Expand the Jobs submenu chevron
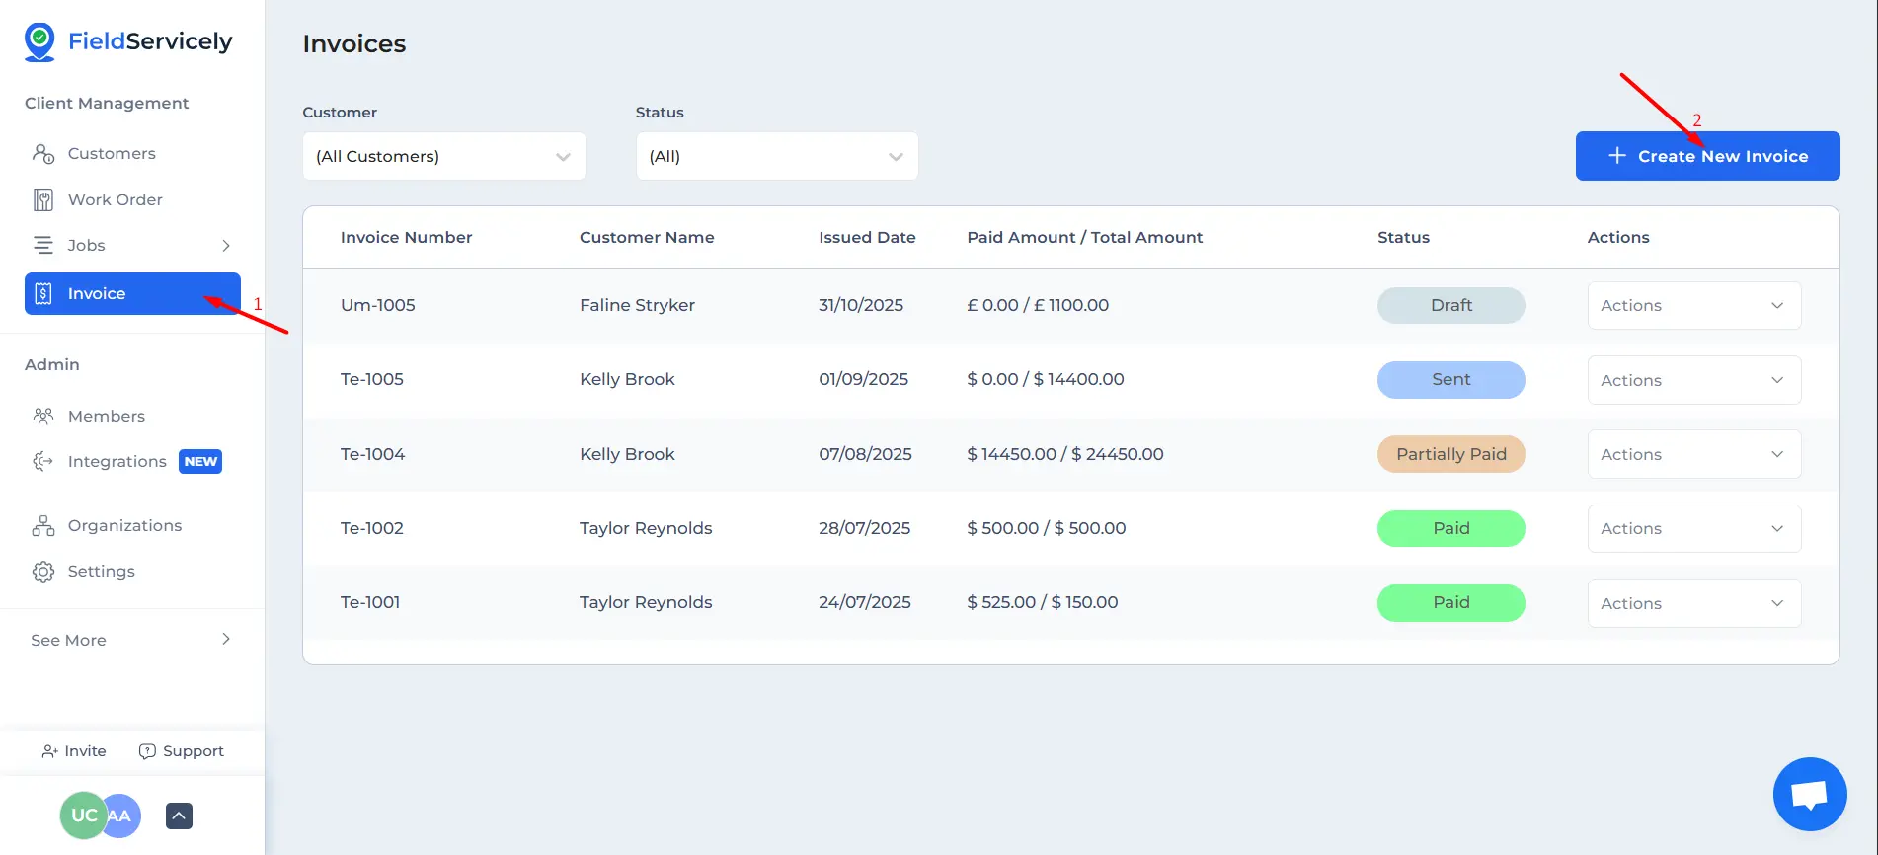Image resolution: width=1878 pixels, height=855 pixels. [226, 245]
